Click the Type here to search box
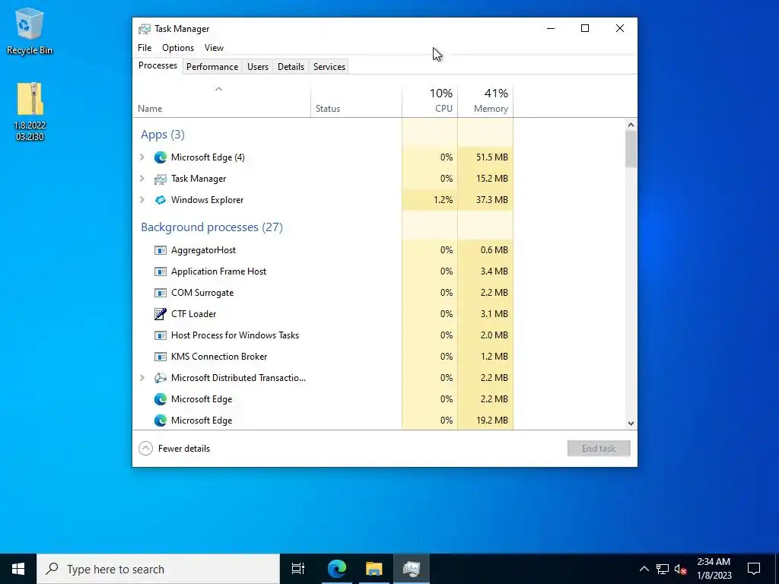 (x=158, y=569)
